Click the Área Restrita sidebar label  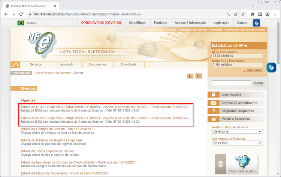pos(232,95)
